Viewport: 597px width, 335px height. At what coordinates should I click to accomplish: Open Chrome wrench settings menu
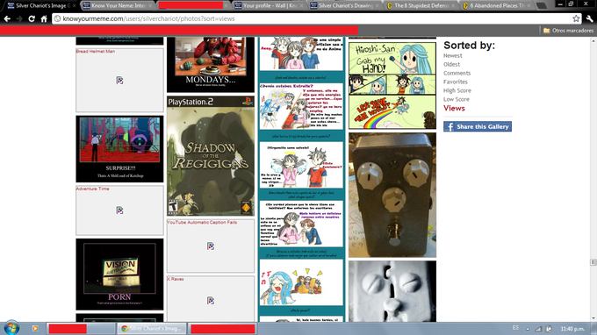[x=589, y=18]
